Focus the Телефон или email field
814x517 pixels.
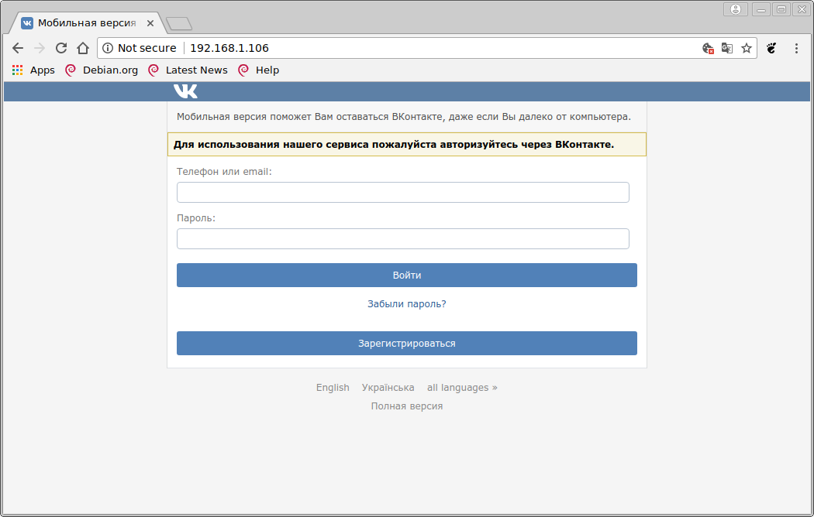tap(402, 192)
